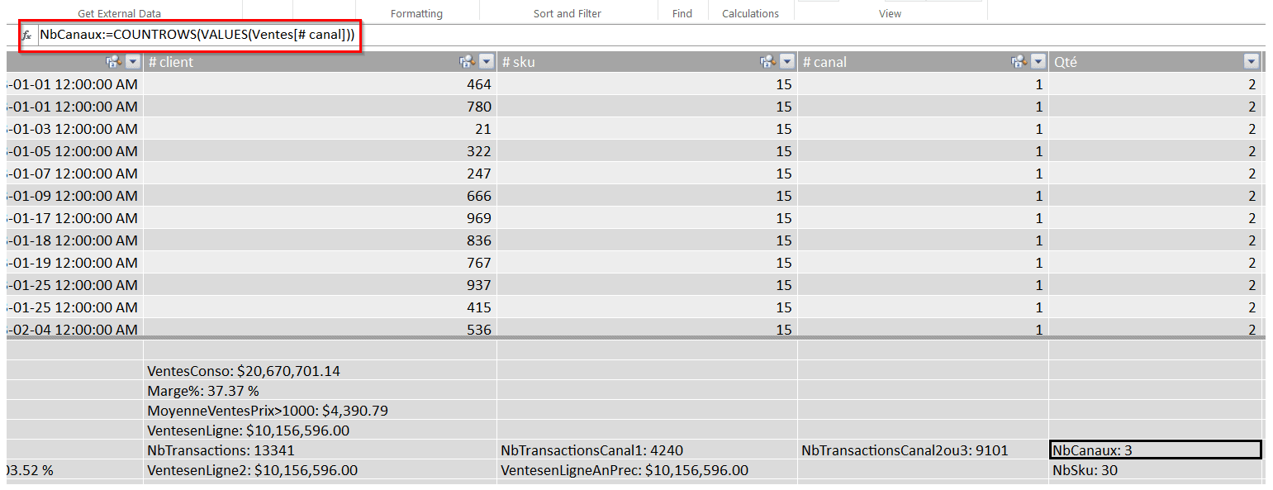Click in the NbCanaux formula bar
Viewport: 1273px width, 490px height.
(x=198, y=35)
